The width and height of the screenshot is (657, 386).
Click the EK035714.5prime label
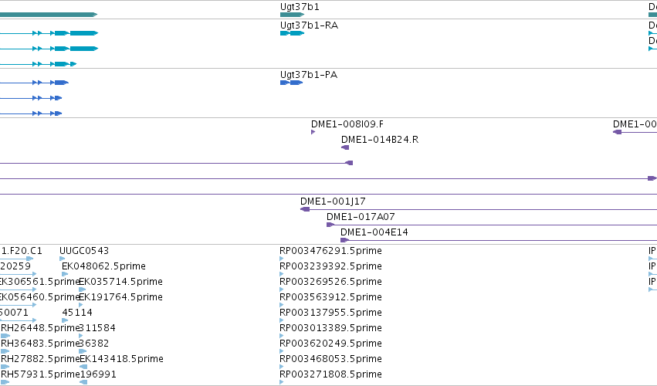[120, 282]
